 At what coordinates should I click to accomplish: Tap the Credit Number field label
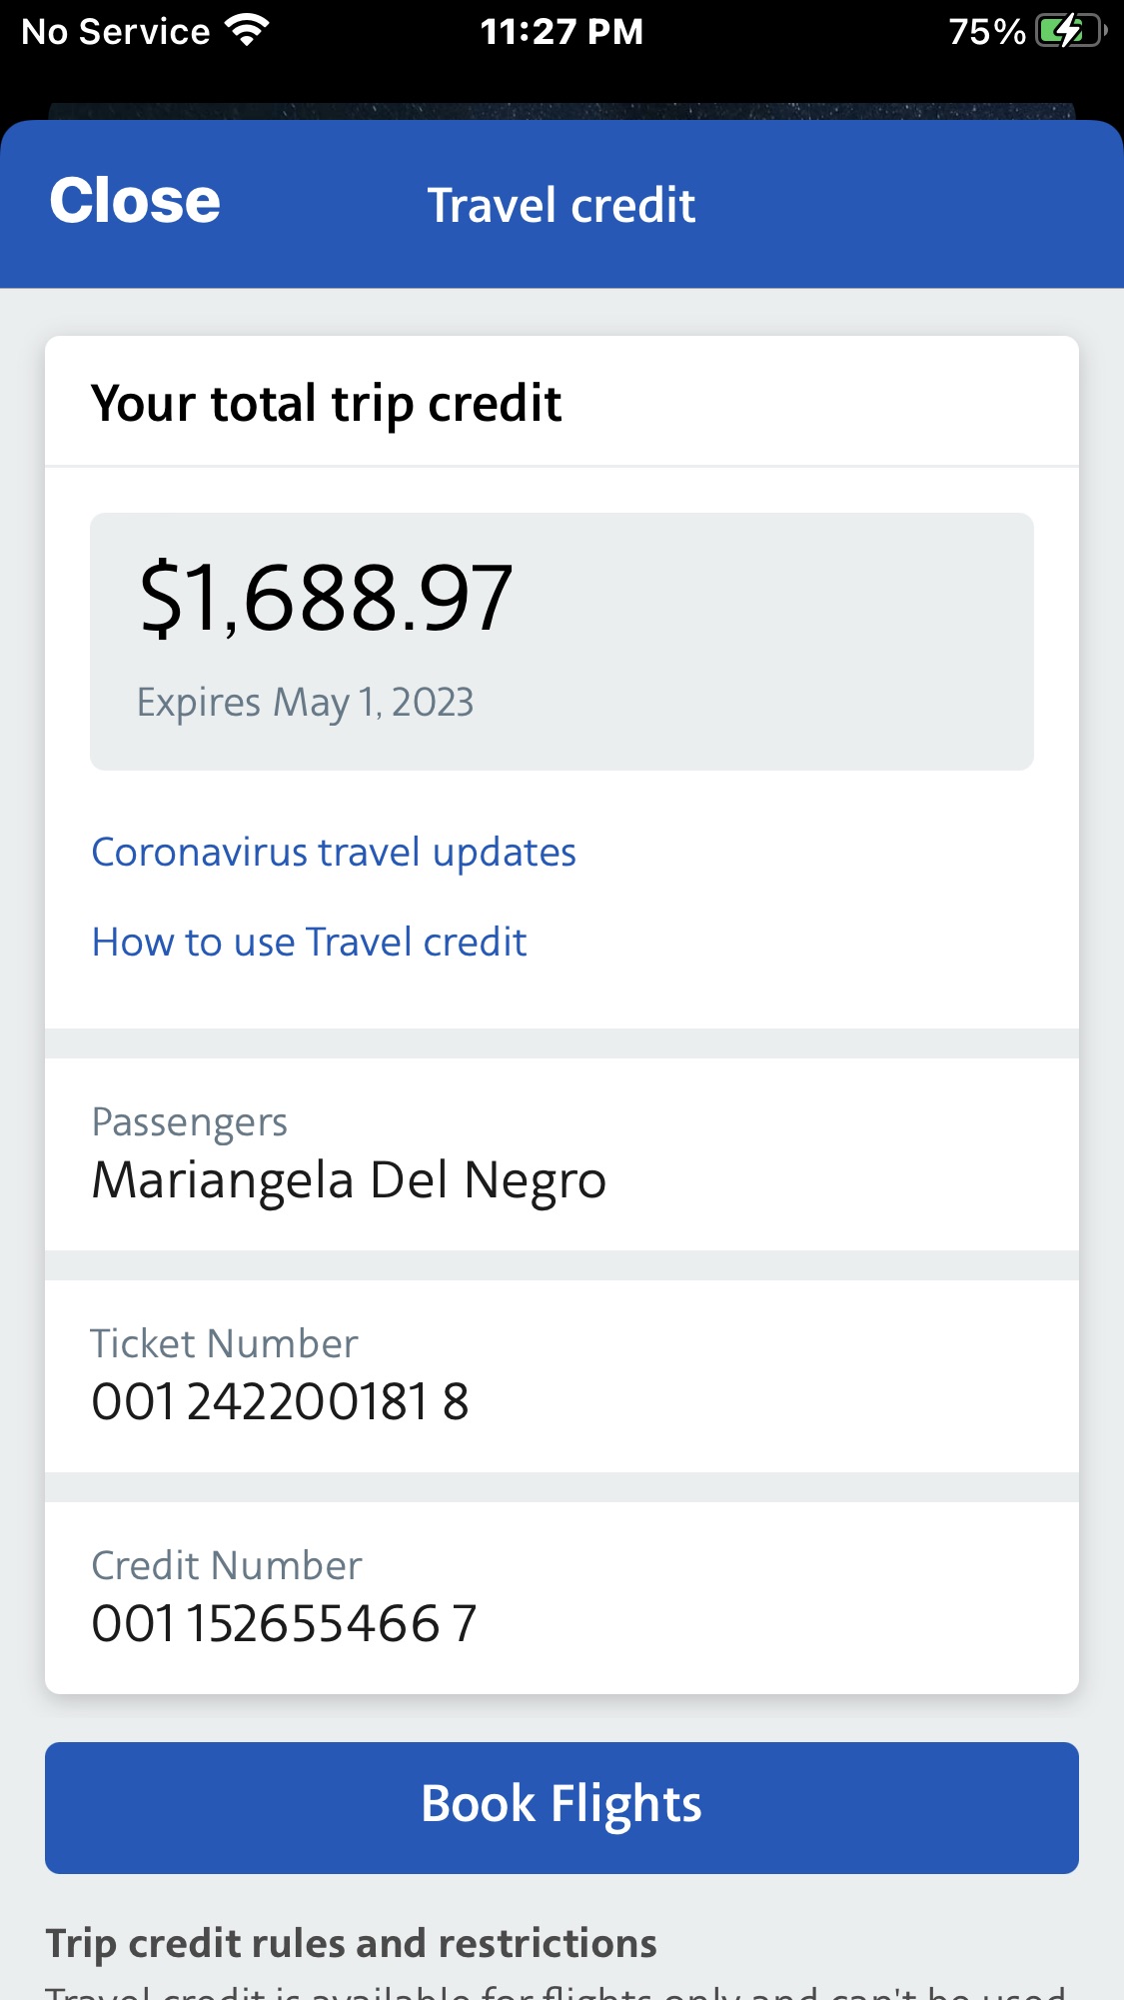226,1566
